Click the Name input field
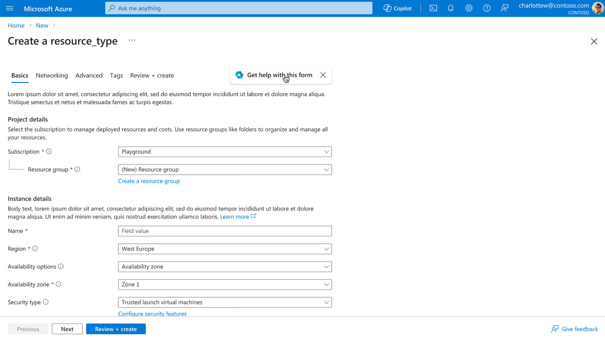This screenshot has height=340, width=605. 225,231
